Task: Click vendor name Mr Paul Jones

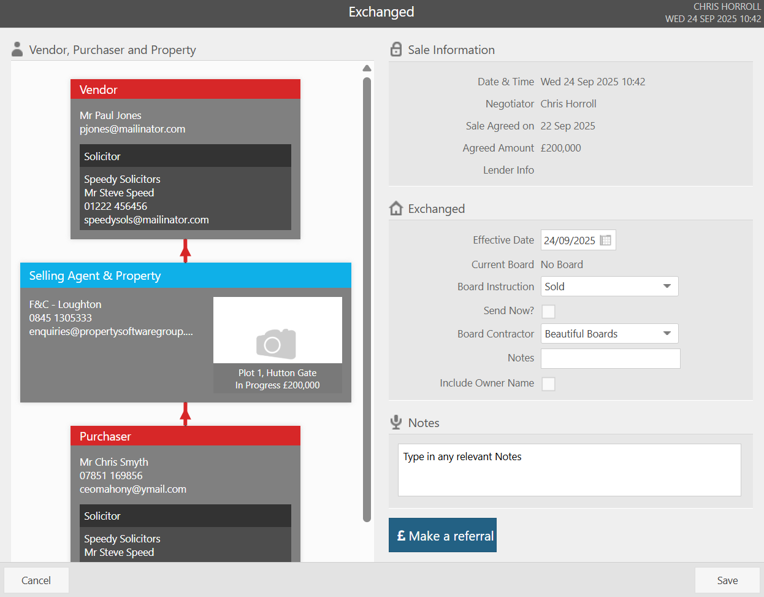Action: point(110,115)
